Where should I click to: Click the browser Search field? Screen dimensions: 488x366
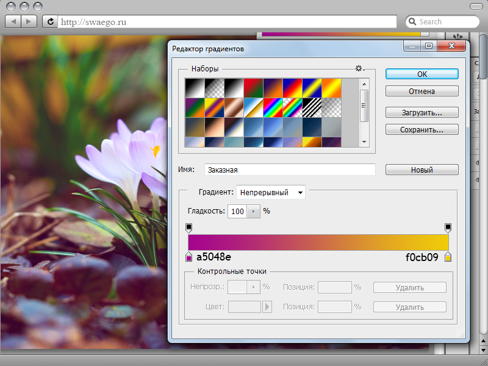442,21
